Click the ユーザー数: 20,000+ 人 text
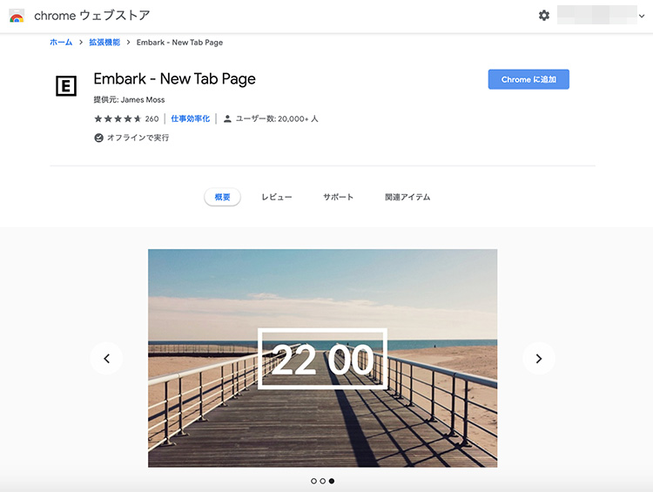Viewport: 653px width, 492px height. click(277, 118)
